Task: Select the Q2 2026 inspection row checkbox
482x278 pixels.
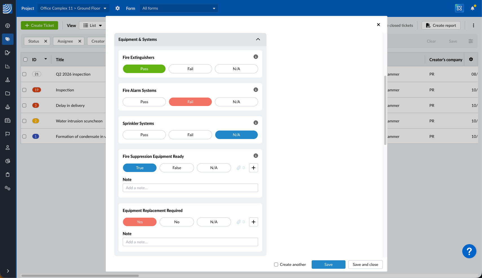Action: 25,74
